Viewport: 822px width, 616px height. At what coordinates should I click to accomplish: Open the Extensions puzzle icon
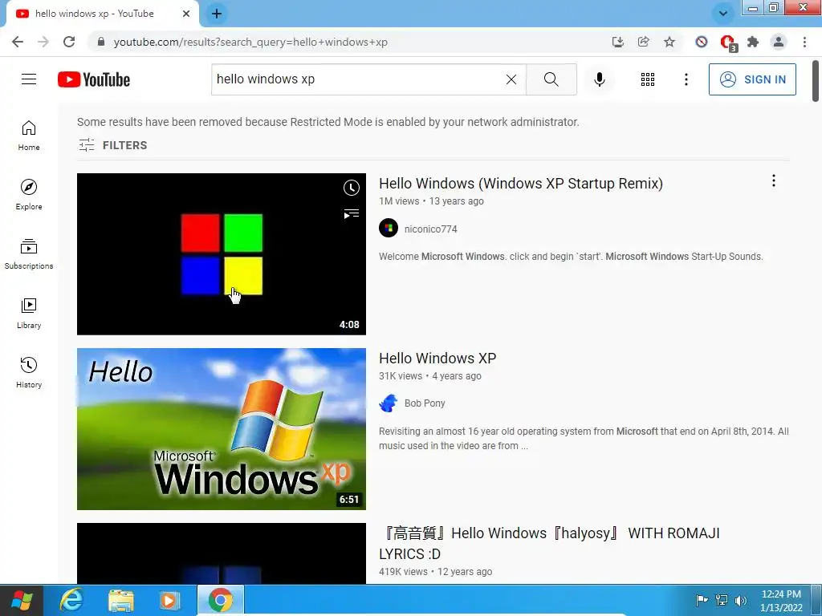pyautogui.click(x=753, y=42)
